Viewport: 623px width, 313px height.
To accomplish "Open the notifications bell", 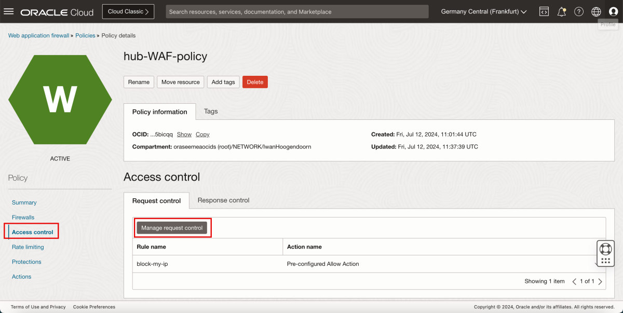I will coord(561,11).
